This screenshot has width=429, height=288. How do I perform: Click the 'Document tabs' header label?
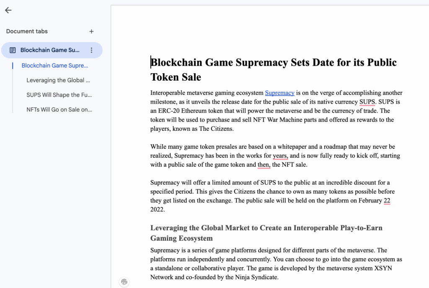click(x=27, y=31)
